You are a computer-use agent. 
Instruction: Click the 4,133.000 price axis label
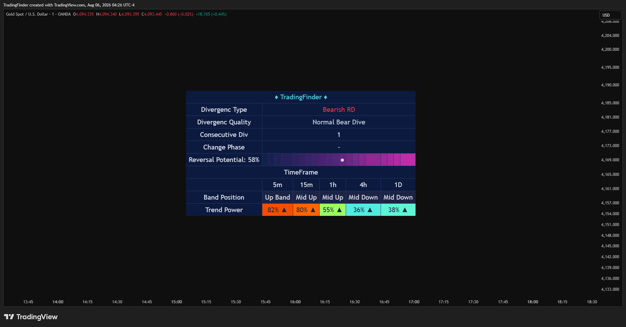[x=610, y=289]
